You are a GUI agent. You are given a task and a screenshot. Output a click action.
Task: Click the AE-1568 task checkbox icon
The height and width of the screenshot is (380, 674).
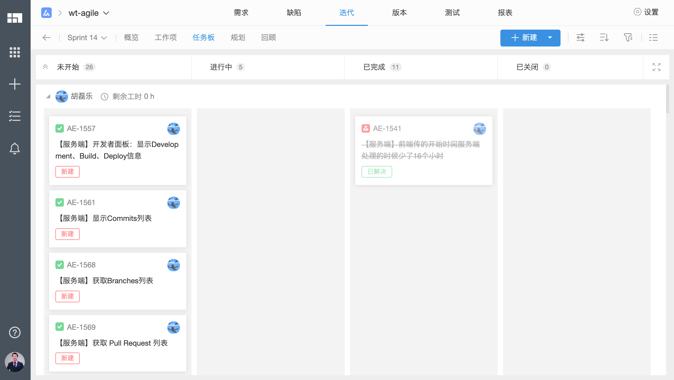(60, 265)
